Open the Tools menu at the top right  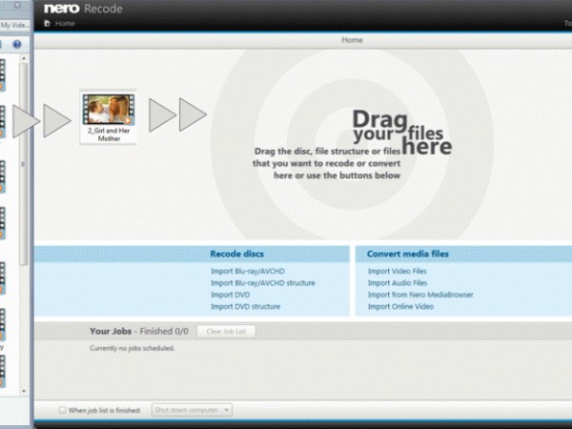tap(567, 23)
